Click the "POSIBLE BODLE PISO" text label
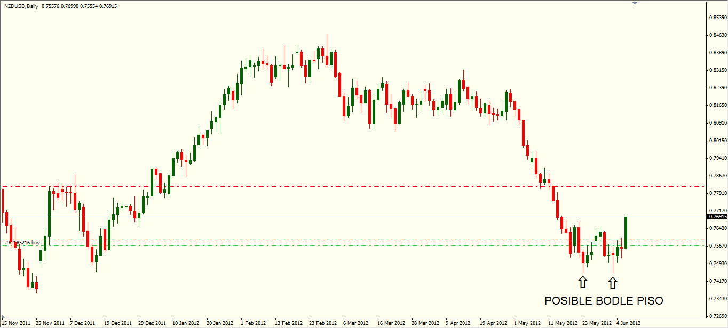The image size is (728, 328). pos(604,301)
